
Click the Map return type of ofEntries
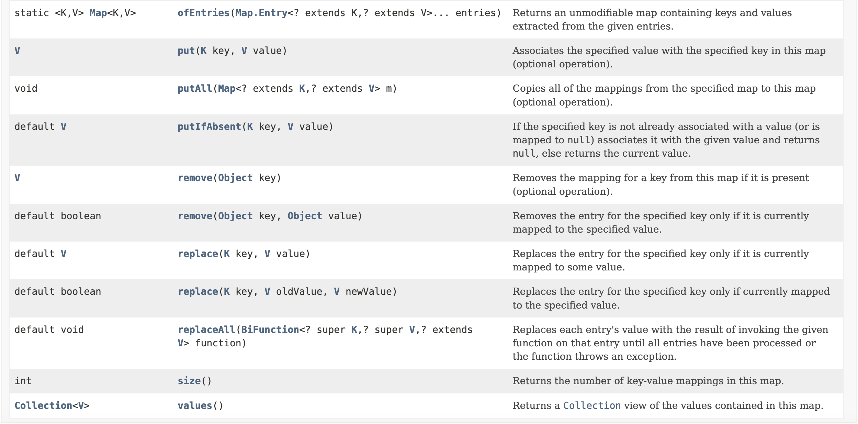point(98,13)
